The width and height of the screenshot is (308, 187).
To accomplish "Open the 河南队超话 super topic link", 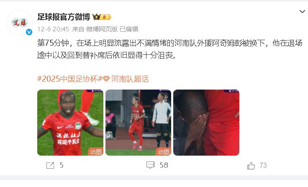I will point(130,79).
